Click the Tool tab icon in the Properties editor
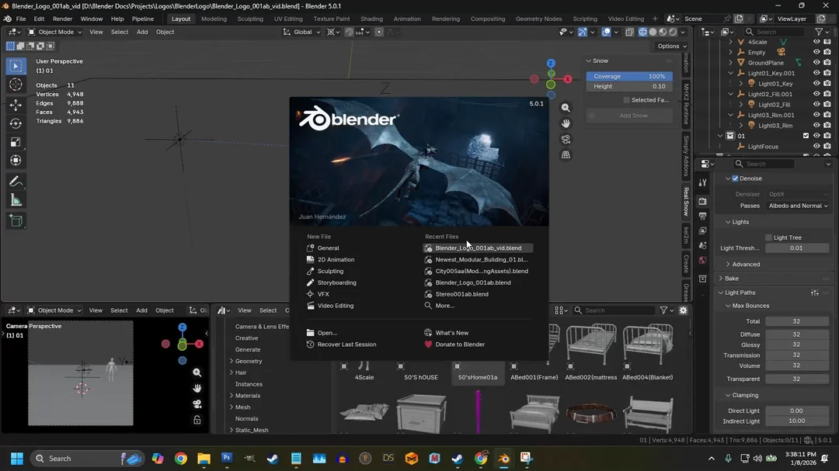The height and width of the screenshot is (471, 839). point(702,183)
